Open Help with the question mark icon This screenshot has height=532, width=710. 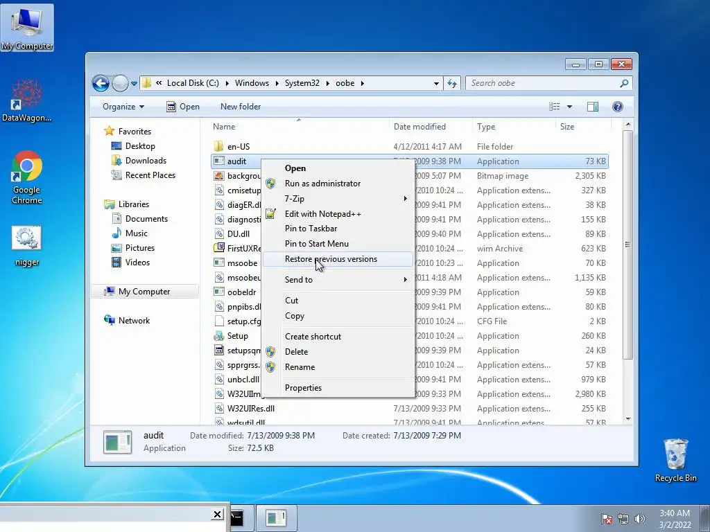point(618,107)
